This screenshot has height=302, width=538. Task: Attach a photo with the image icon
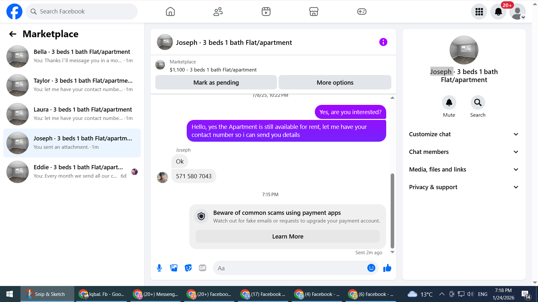click(x=174, y=268)
